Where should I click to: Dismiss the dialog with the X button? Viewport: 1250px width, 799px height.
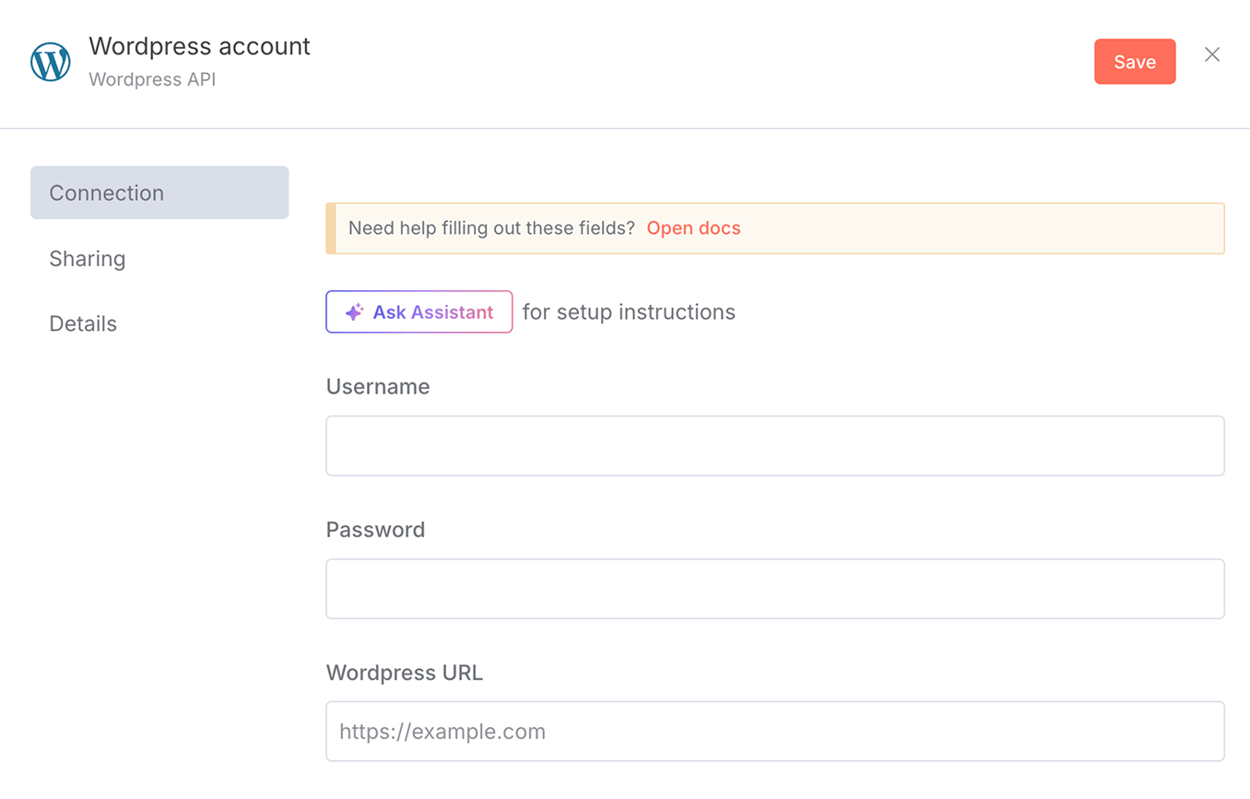click(x=1212, y=55)
